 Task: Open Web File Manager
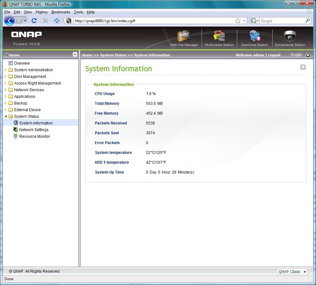(184, 38)
